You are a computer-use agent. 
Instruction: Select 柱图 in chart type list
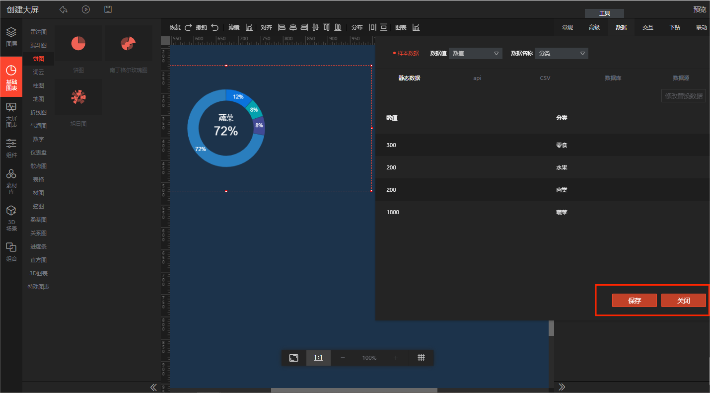(38, 85)
